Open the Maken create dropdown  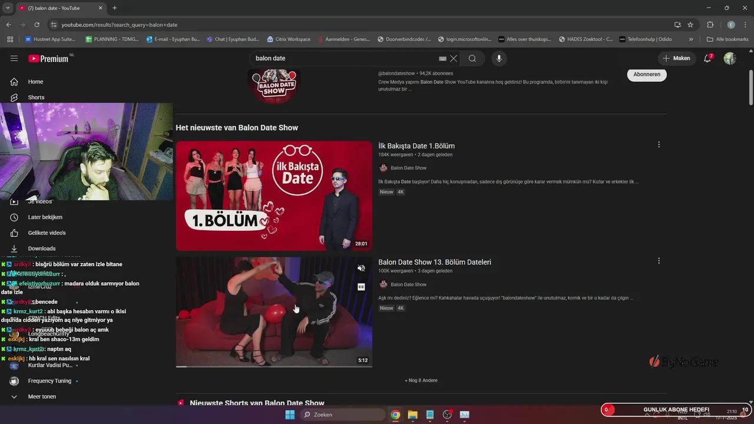676,58
